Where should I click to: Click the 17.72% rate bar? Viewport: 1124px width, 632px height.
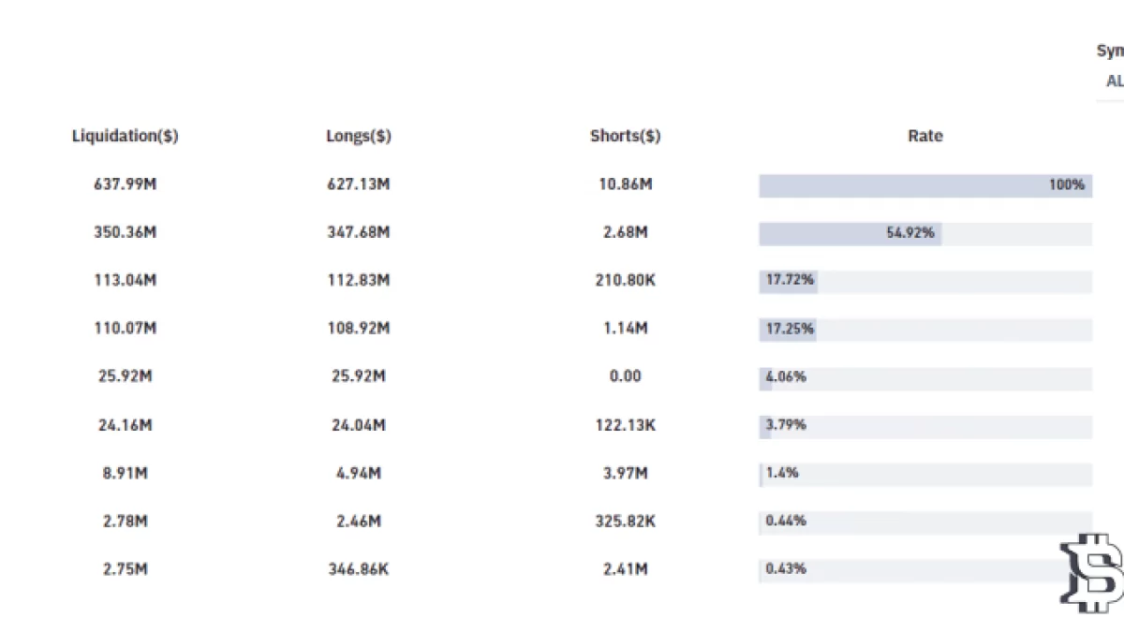[924, 281]
